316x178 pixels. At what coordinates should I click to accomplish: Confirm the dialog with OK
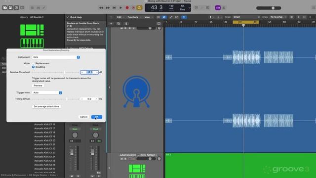97,117
